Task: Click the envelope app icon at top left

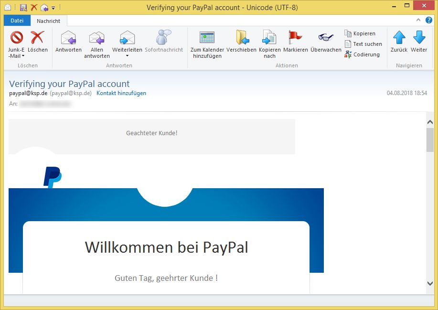Action: point(8,8)
